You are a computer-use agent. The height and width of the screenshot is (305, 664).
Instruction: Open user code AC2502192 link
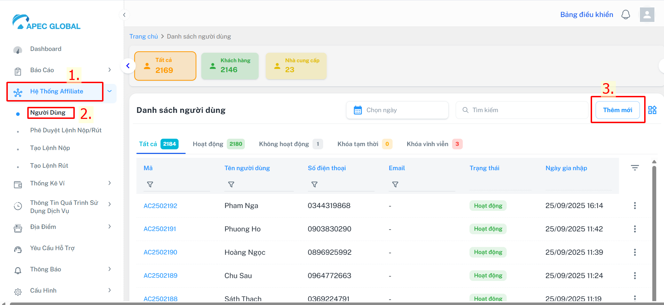[x=160, y=206]
